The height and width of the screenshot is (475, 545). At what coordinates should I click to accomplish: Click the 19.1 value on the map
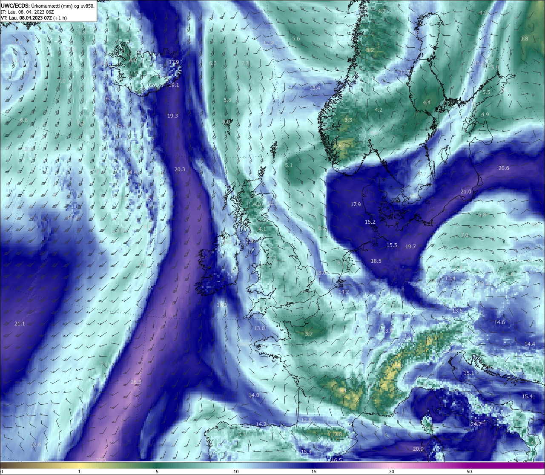pos(174,85)
